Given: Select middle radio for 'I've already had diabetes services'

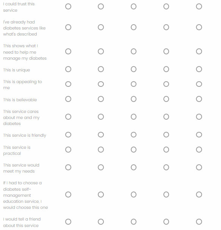Looking at the screenshot, I should 133,27.
